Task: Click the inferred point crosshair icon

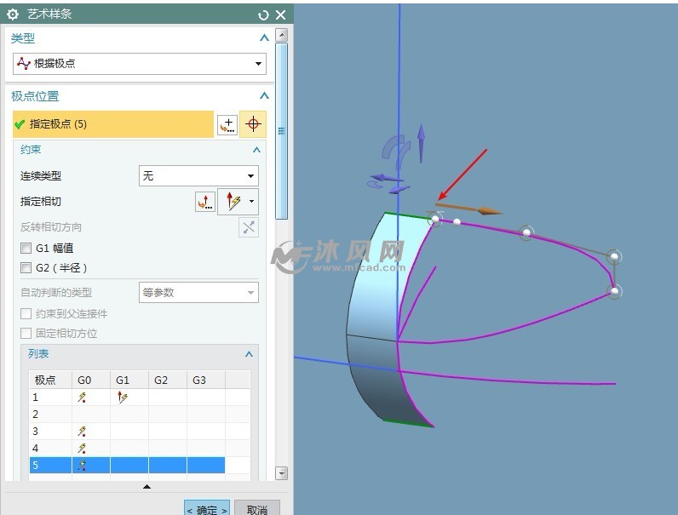Action: click(253, 124)
